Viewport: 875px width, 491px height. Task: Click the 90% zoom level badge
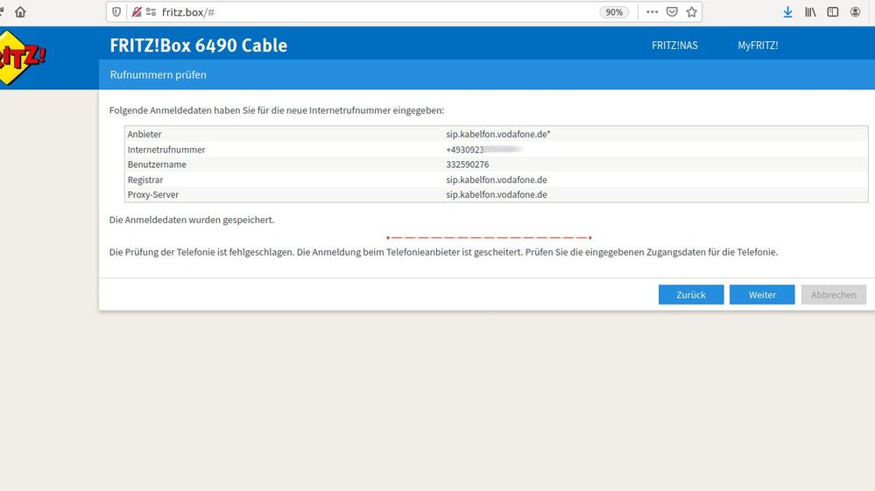click(614, 12)
